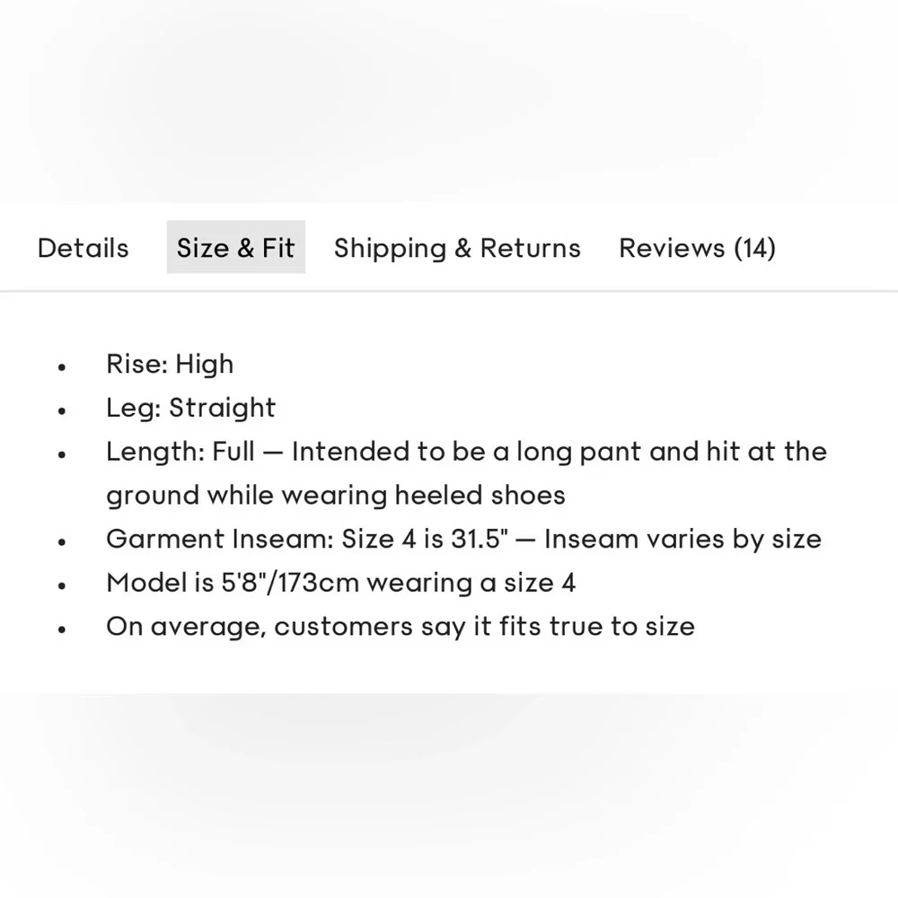The width and height of the screenshot is (898, 898).
Task: Click the bullet before 'Length: Full'
Action: [x=62, y=454]
